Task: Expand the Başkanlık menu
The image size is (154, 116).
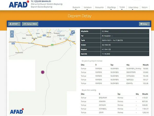Action: (x=77, y=7)
